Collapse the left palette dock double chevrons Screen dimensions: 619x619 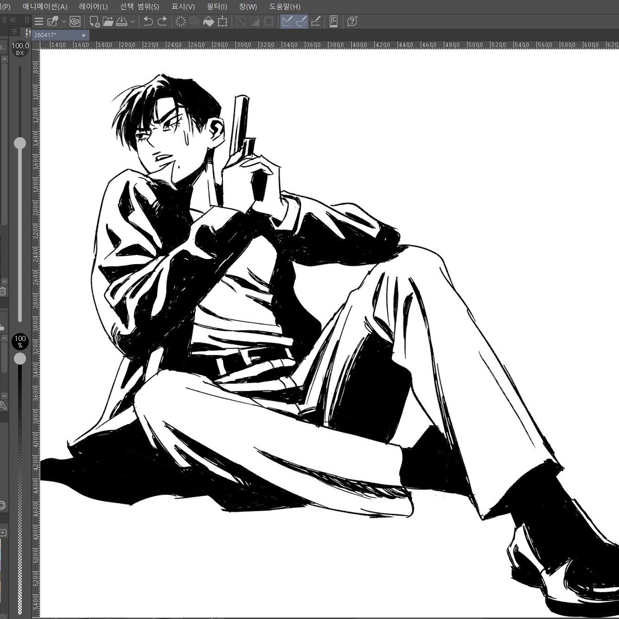click(13, 20)
